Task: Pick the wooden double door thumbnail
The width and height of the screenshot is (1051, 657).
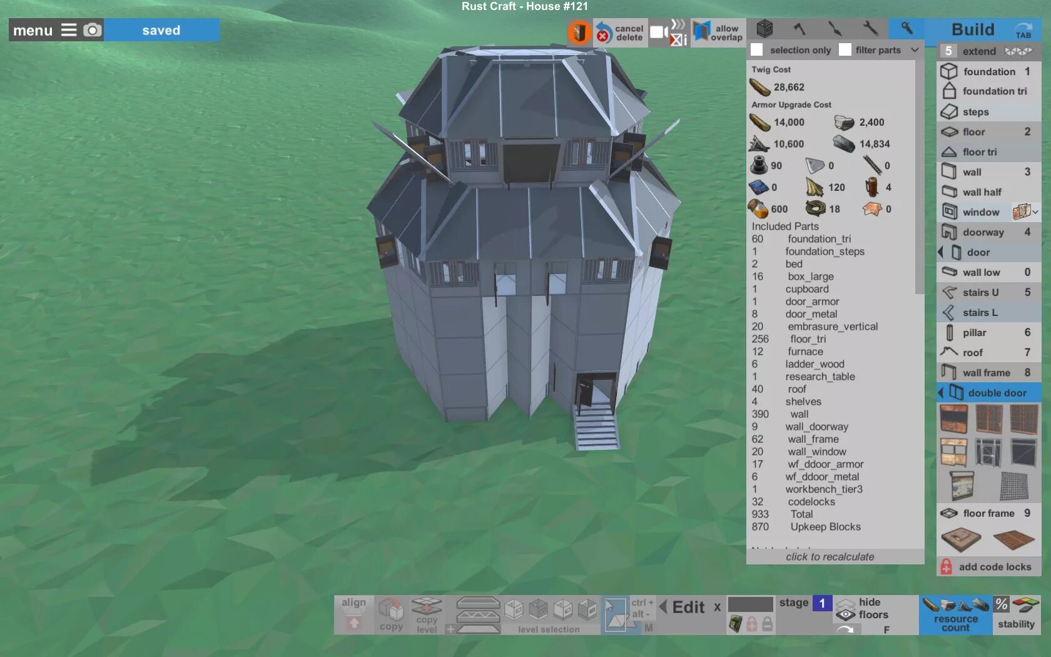Action: (953, 419)
